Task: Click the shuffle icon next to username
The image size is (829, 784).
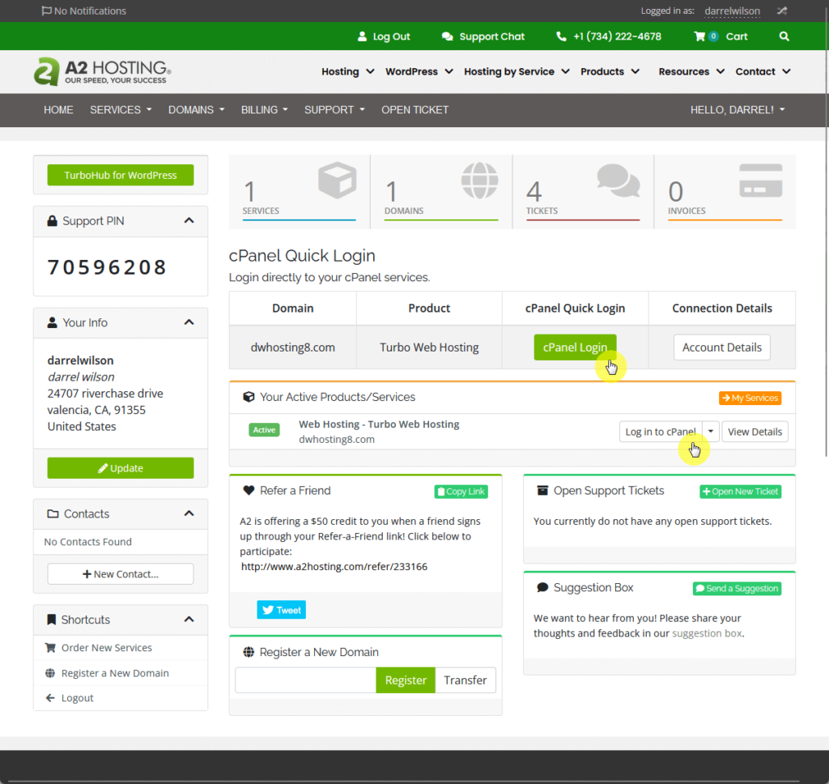Action: 781,11
